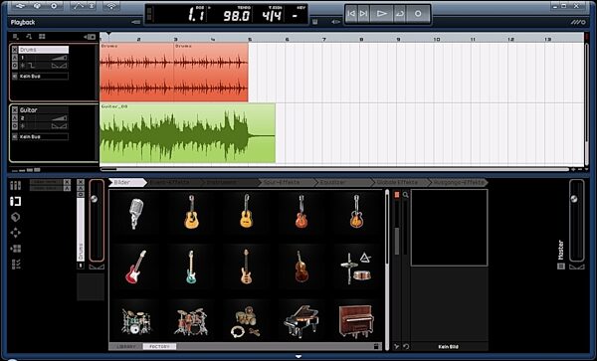Jump to previous marker in transport
The height and width of the screenshot is (361, 597).
(x=351, y=14)
